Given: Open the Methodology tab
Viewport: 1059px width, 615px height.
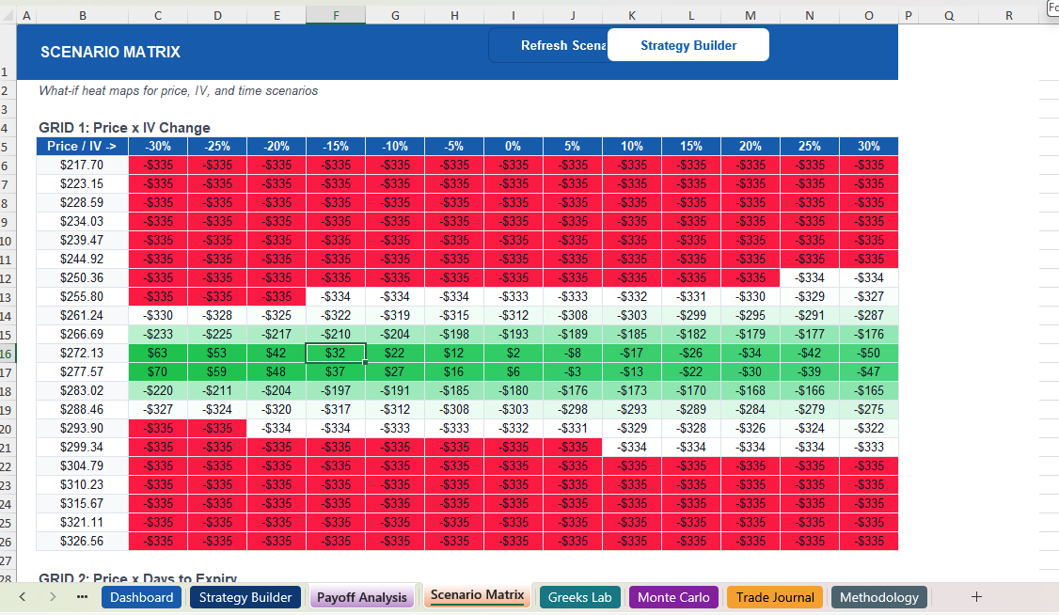Looking at the screenshot, I should pos(878,597).
